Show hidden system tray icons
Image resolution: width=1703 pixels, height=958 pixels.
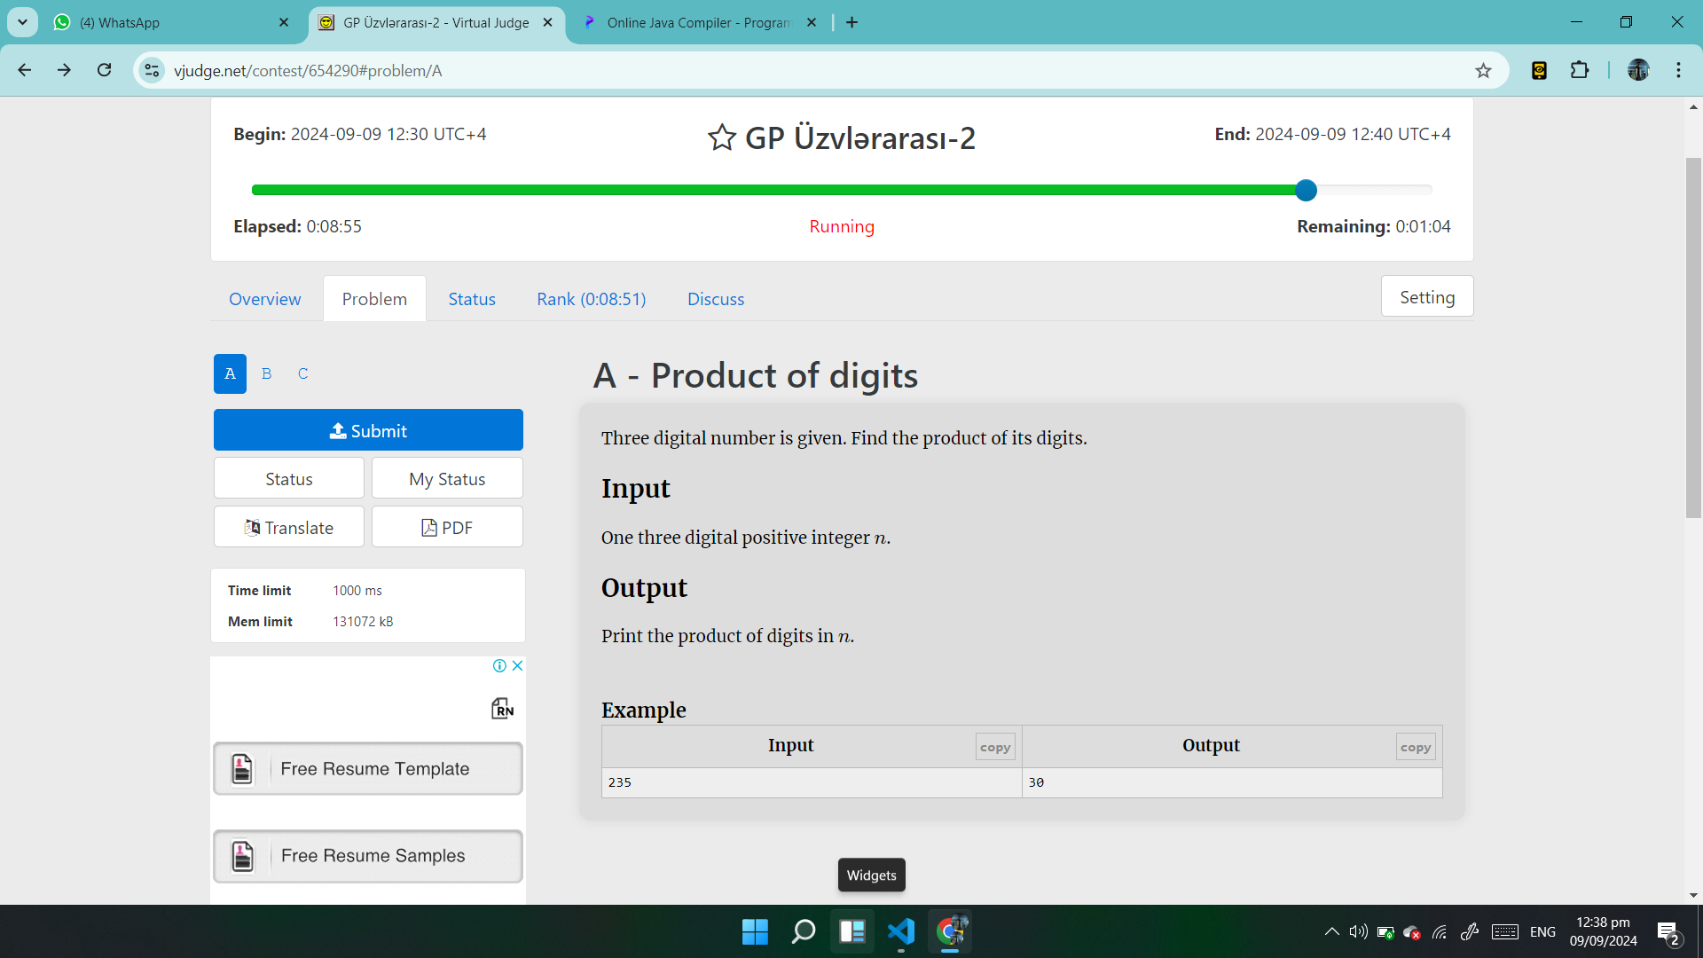coord(1331,931)
